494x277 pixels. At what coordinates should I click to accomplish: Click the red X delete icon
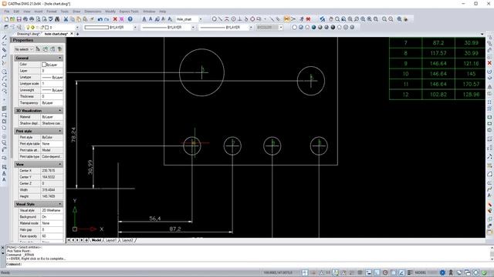tap(115, 19)
